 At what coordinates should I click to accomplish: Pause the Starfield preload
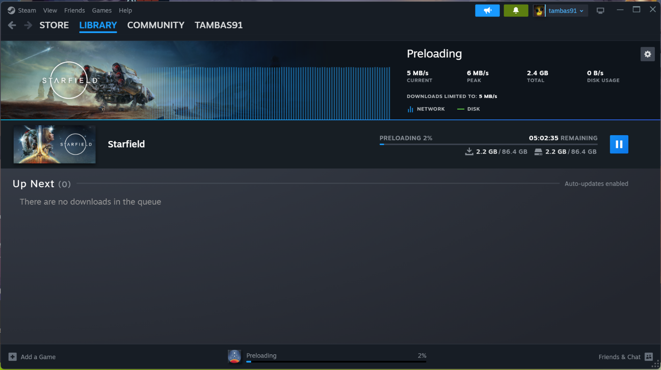click(619, 144)
